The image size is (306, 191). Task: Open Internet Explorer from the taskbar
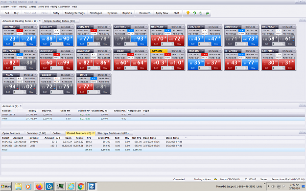[x=71, y=186]
